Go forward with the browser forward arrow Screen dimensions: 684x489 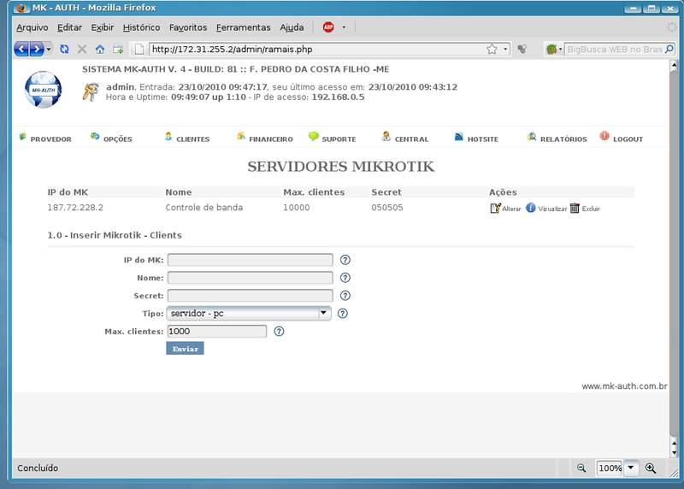pos(37,49)
